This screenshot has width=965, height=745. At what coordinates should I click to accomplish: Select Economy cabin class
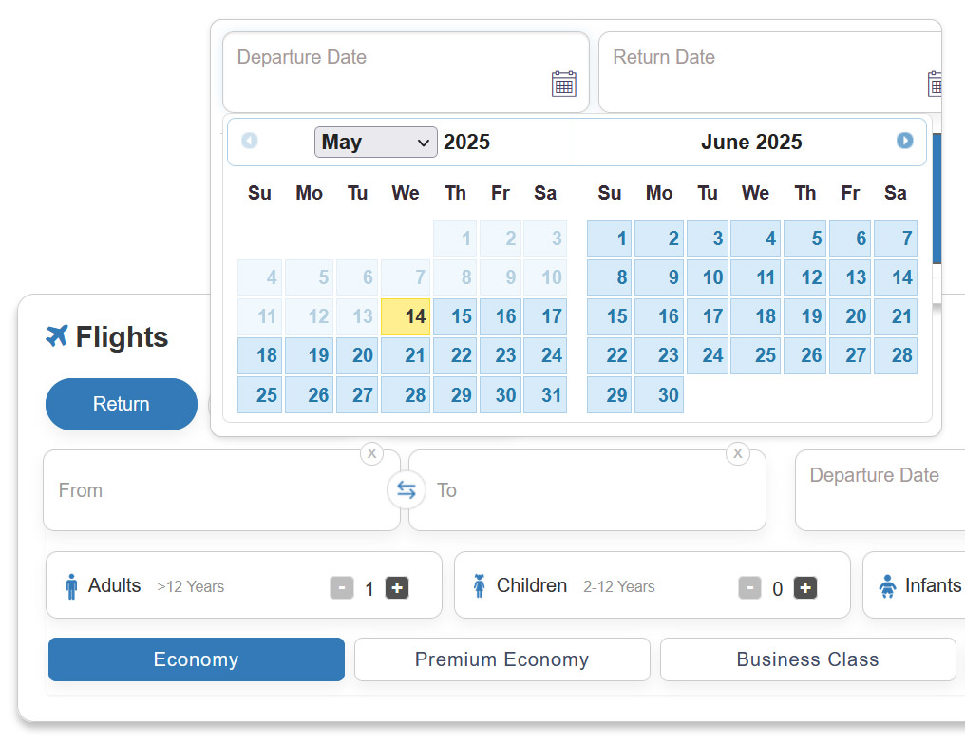(x=197, y=659)
